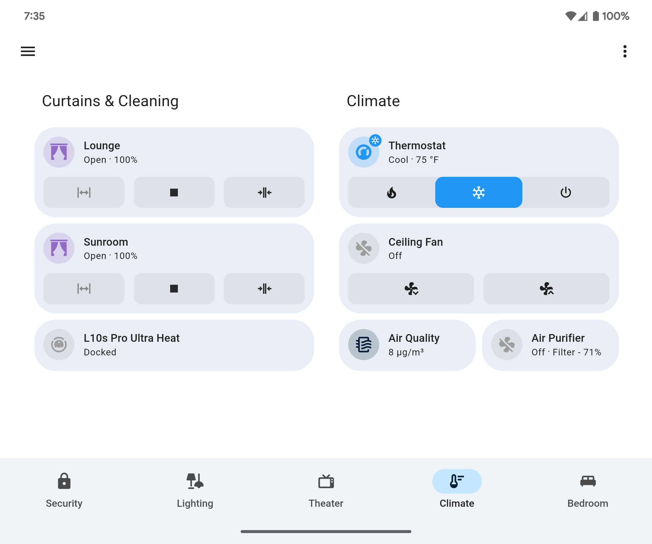Toggle the Sunroom curtain stop button
Image resolution: width=652 pixels, height=544 pixels.
click(175, 288)
